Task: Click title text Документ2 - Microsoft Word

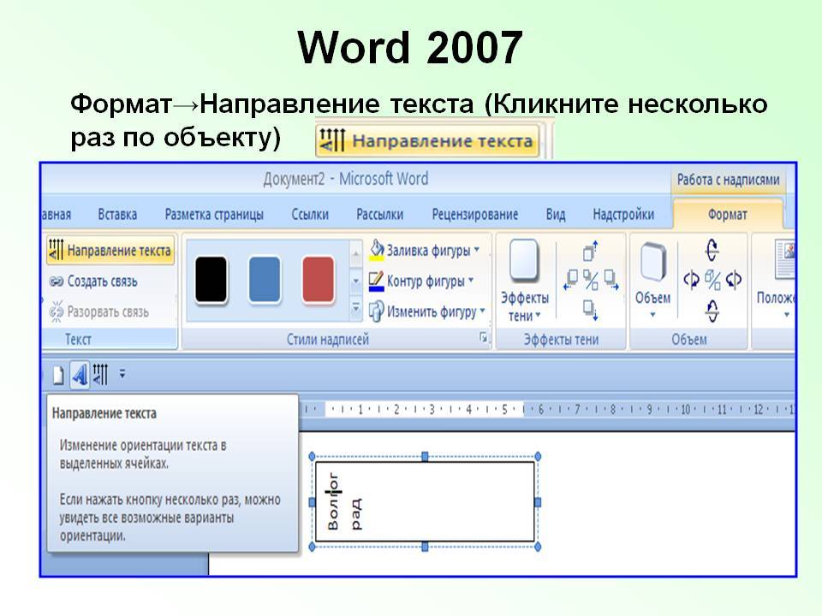Action: [x=345, y=179]
